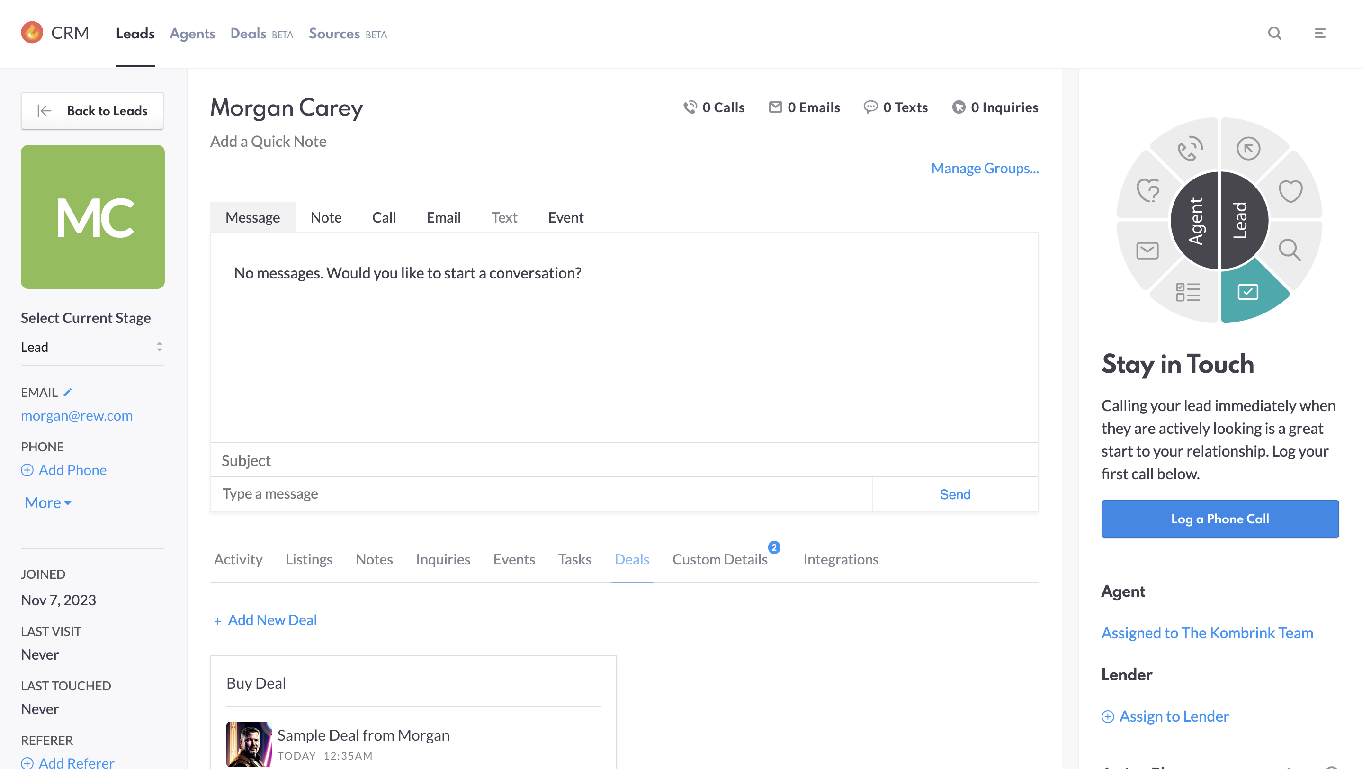Screen dimensions: 1362x770
Task: Expand the More dropdown
Action: [48, 502]
